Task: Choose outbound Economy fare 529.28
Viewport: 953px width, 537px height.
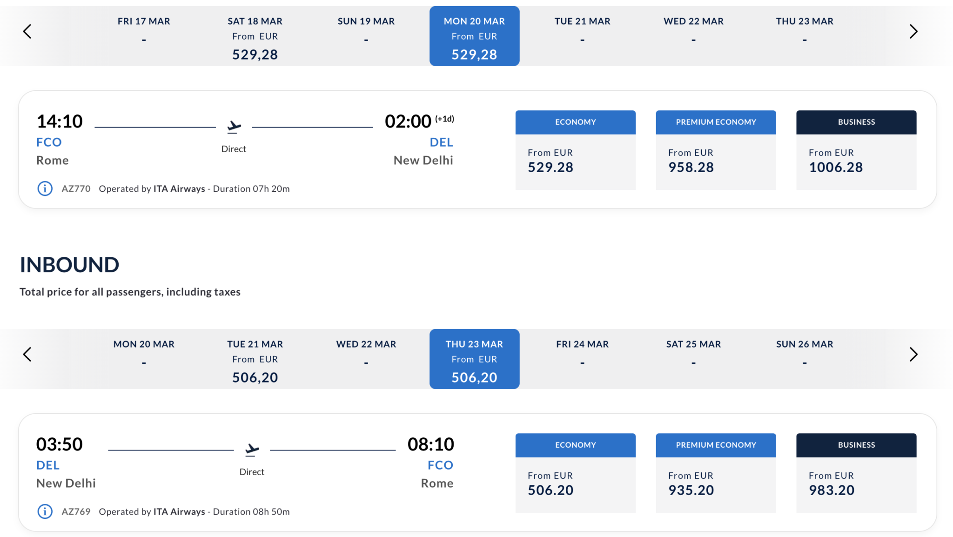Action: 575,150
